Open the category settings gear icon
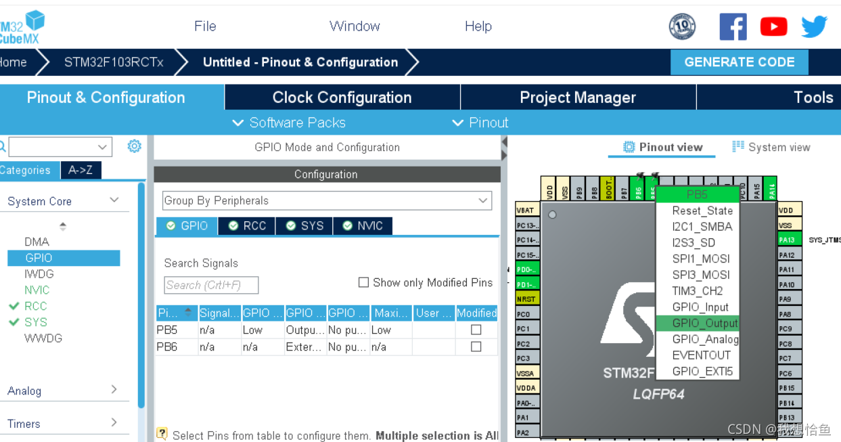Image resolution: width=841 pixels, height=442 pixels. pos(135,146)
